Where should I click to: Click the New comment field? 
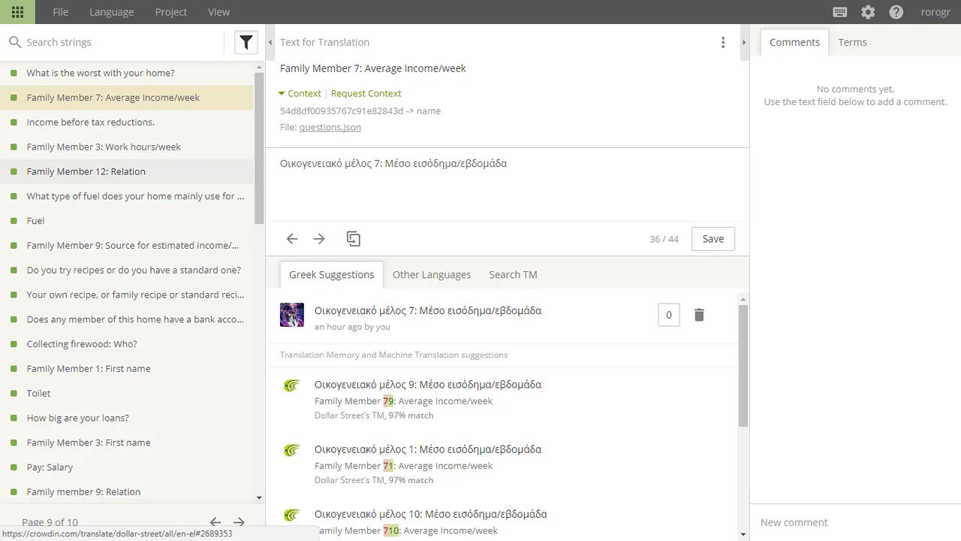click(855, 522)
